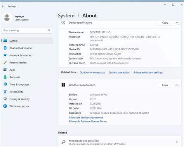Click the Privacy & security shield icon

pyautogui.click(x=5, y=99)
